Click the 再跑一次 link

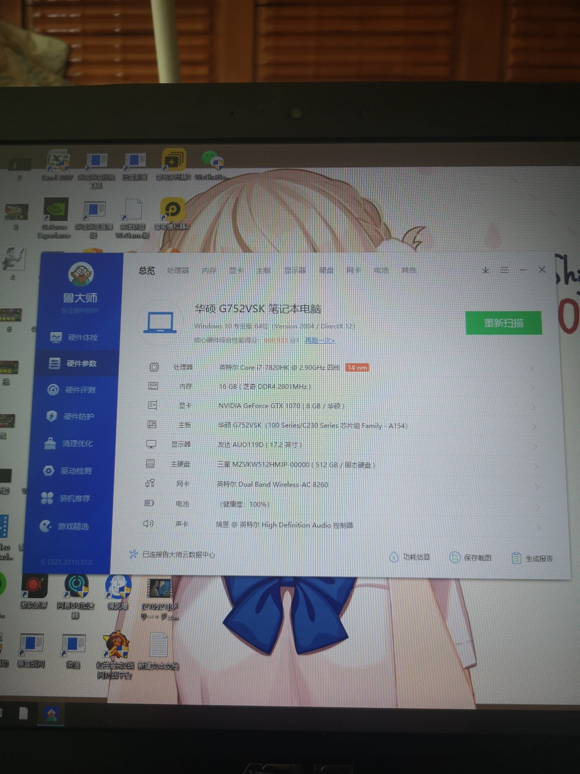320,340
